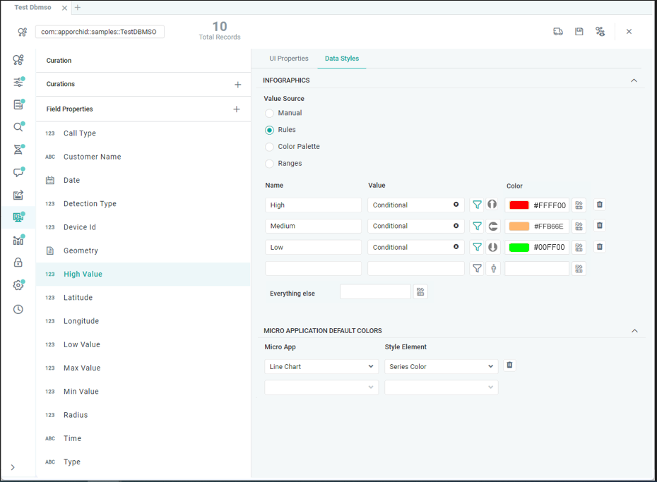Image resolution: width=657 pixels, height=482 pixels.
Task: Click the Everything else input field
Action: (x=375, y=292)
